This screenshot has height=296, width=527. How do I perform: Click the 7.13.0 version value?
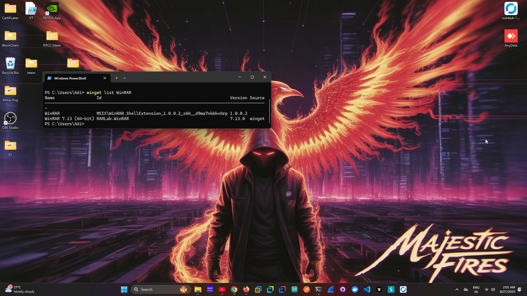[237, 119]
